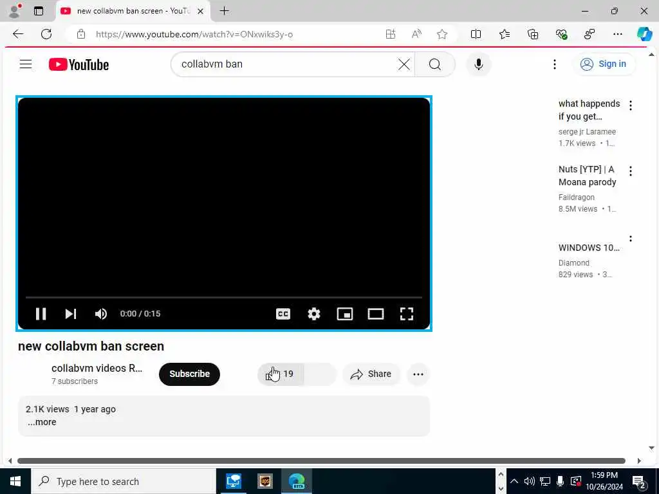Go to the YouTube home logo

(x=79, y=64)
